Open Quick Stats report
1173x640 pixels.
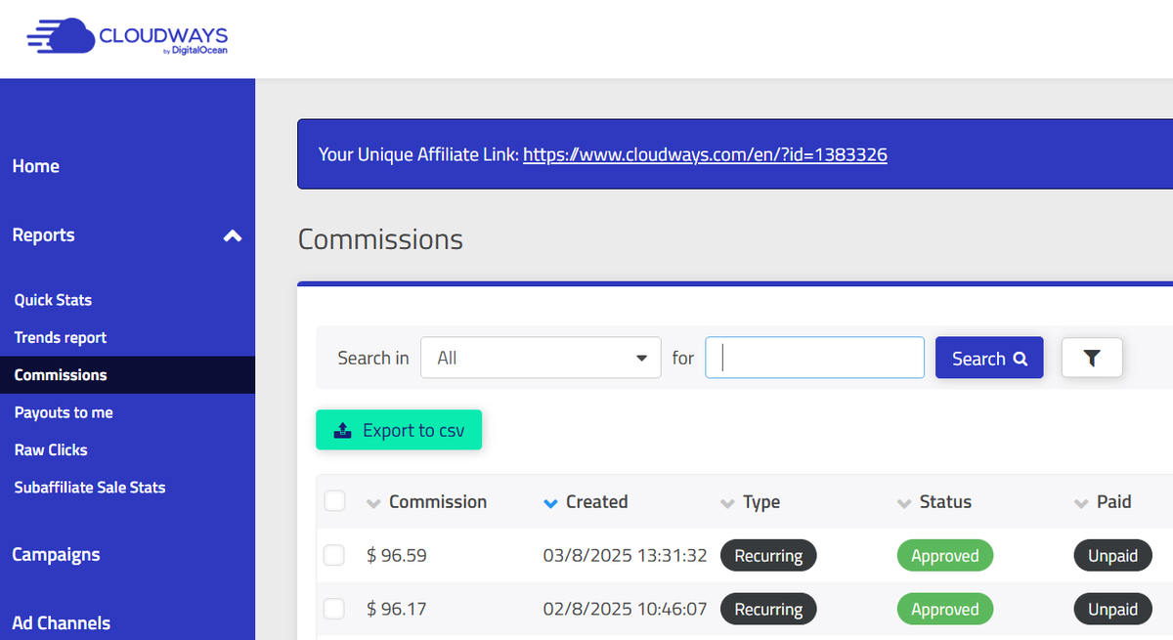(53, 300)
